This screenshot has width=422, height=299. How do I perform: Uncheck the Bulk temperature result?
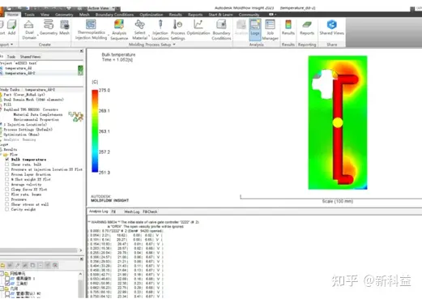[x=7, y=160]
